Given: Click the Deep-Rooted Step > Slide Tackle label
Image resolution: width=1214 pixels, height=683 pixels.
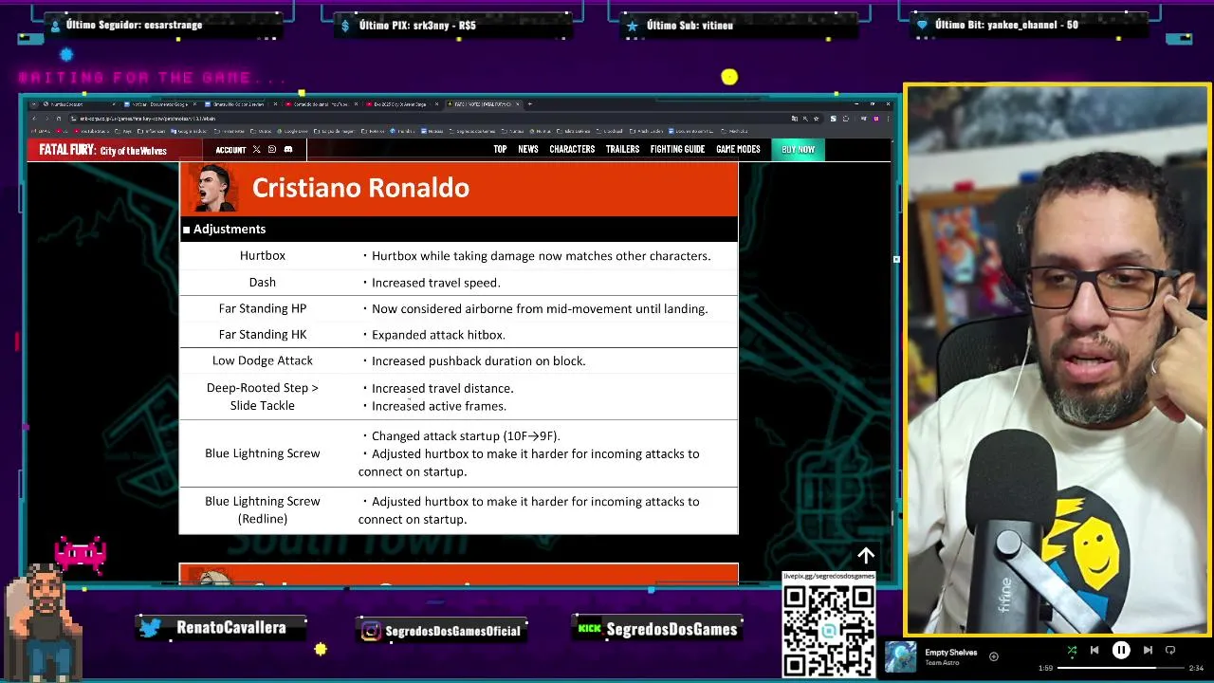Looking at the screenshot, I should point(263,397).
